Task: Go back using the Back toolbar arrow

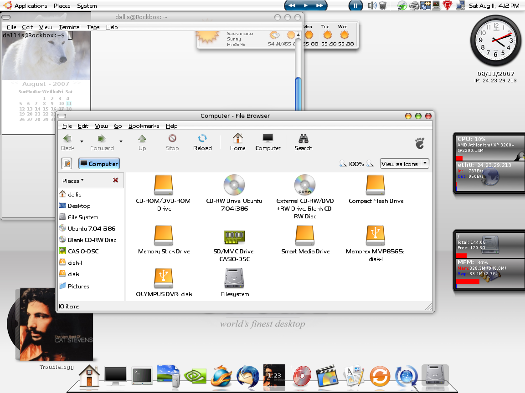Action: click(x=67, y=138)
